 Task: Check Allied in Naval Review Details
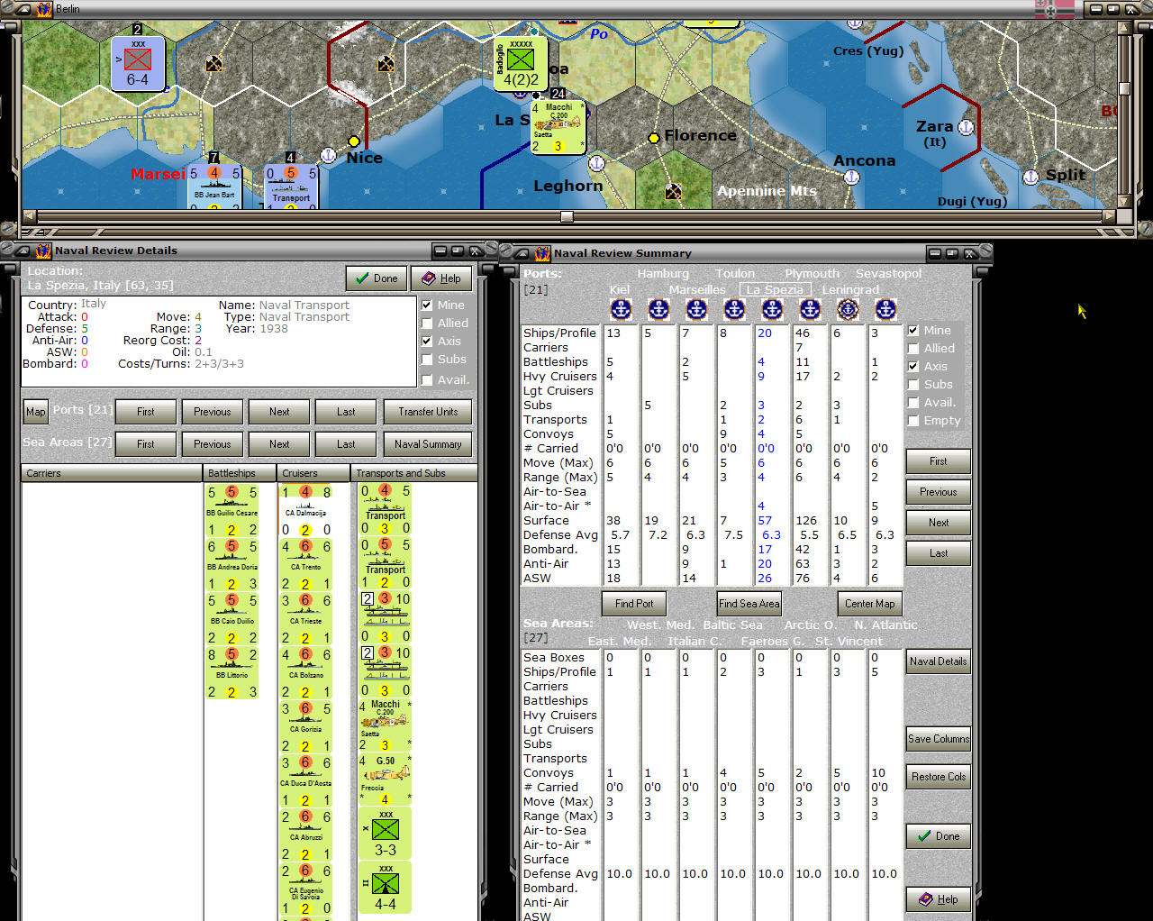click(x=427, y=324)
